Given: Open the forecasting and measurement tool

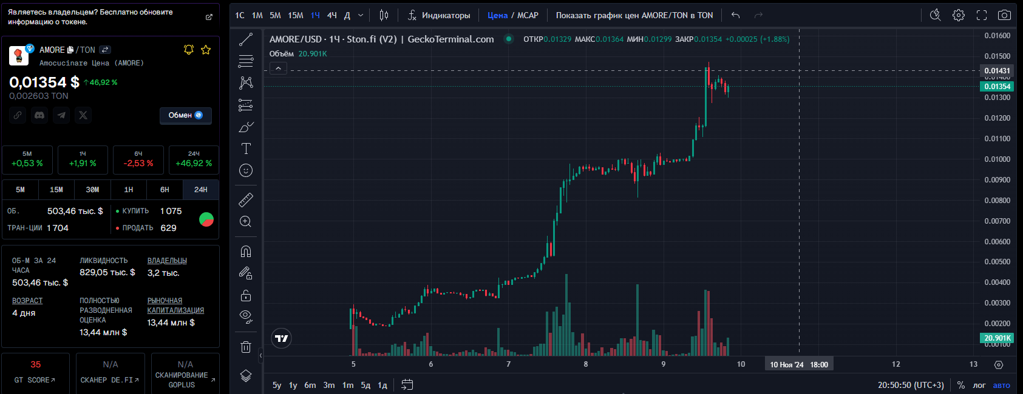Looking at the screenshot, I should click(x=246, y=105).
